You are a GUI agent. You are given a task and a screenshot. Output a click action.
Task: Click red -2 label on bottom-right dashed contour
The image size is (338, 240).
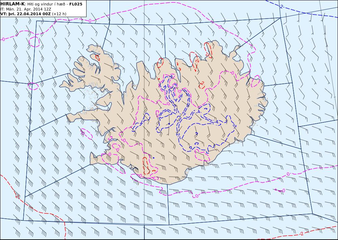coord(301,234)
